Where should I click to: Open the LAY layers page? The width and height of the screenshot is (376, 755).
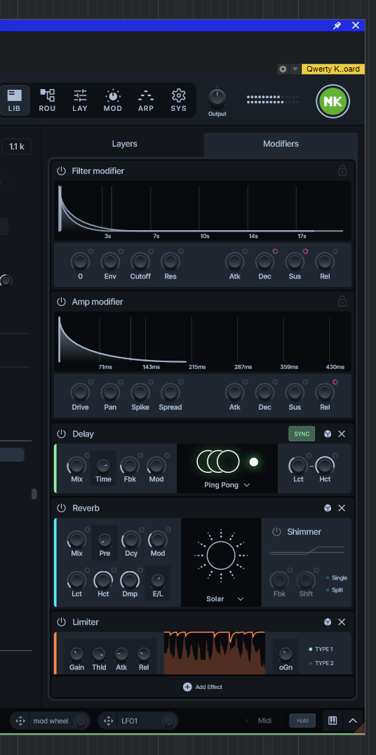(80, 100)
